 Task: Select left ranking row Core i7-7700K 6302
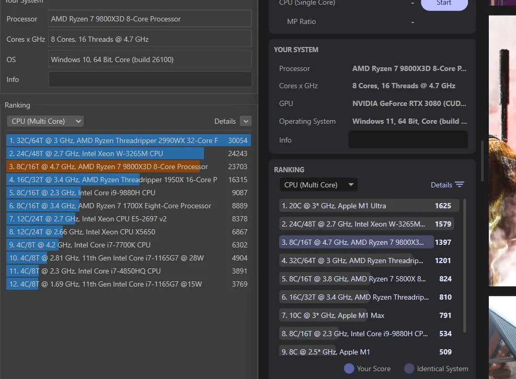[x=128, y=245]
